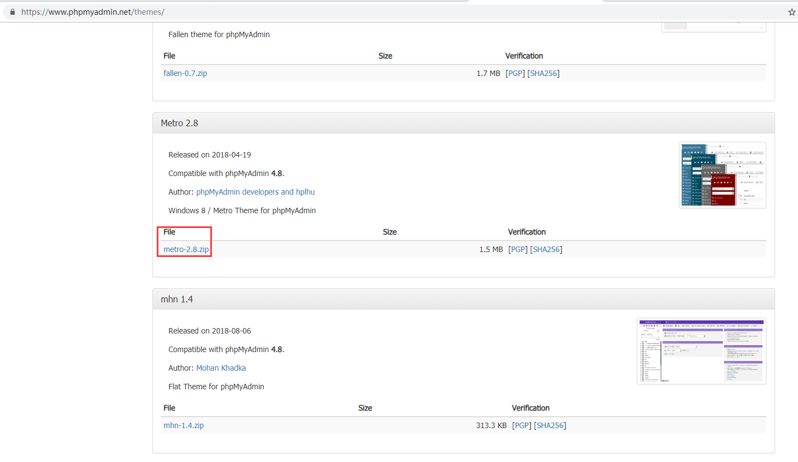This screenshot has width=798, height=462.
Task: Open PGP signature for fallen-0.7.zip
Action: point(515,73)
